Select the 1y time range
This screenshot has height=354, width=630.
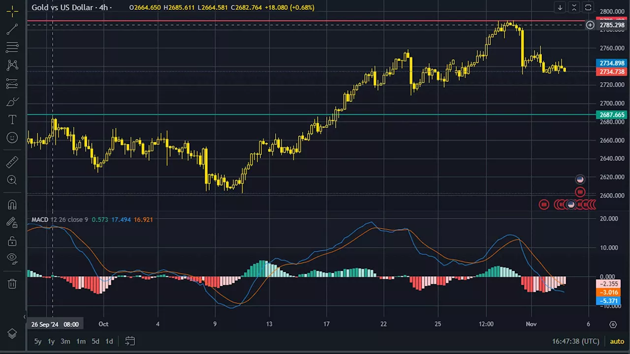(51, 341)
